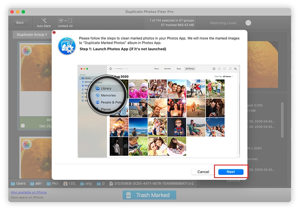Select All Photos tab in tutorial screenshot
The image size is (299, 210).
coord(190,69)
